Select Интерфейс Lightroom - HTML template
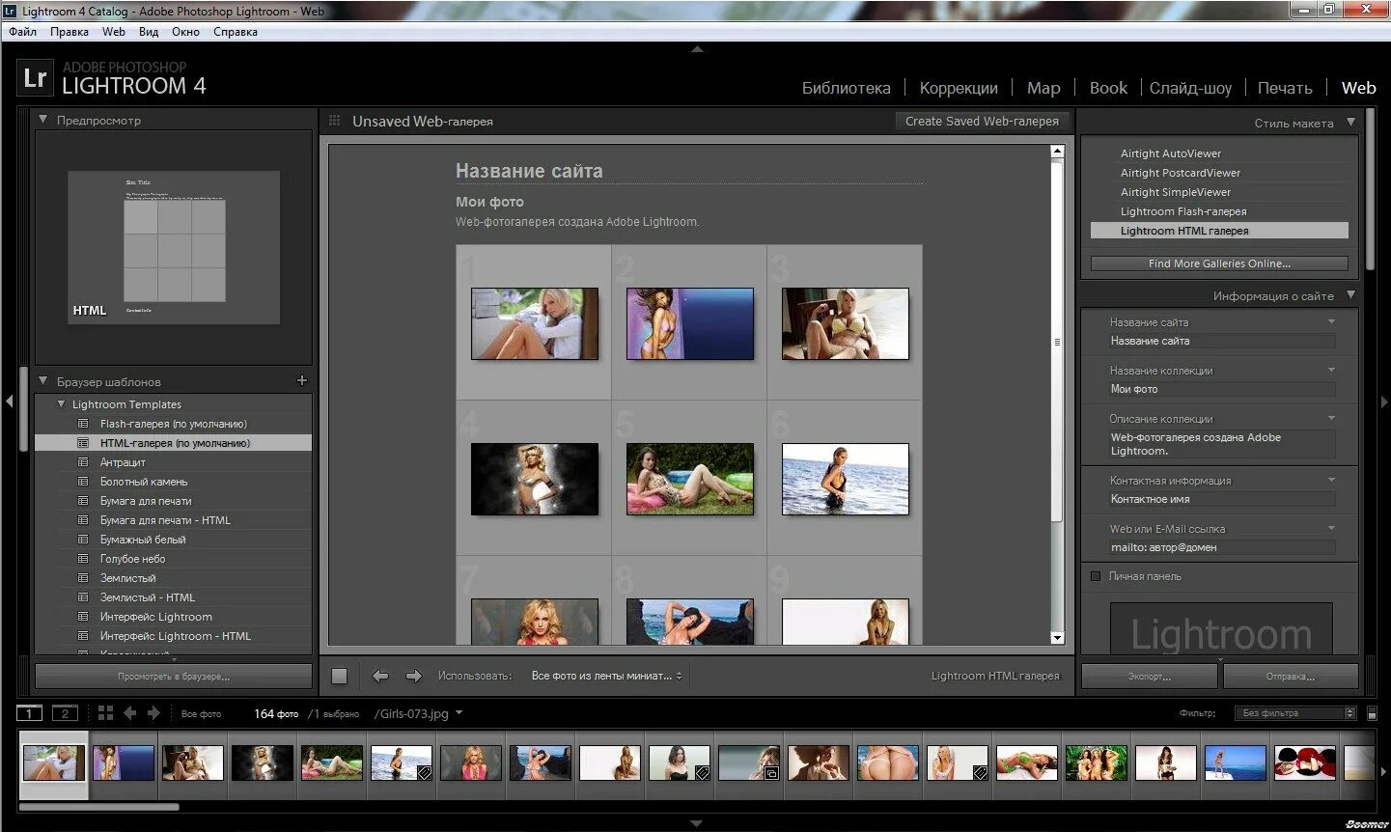1391x832 pixels. coord(174,636)
